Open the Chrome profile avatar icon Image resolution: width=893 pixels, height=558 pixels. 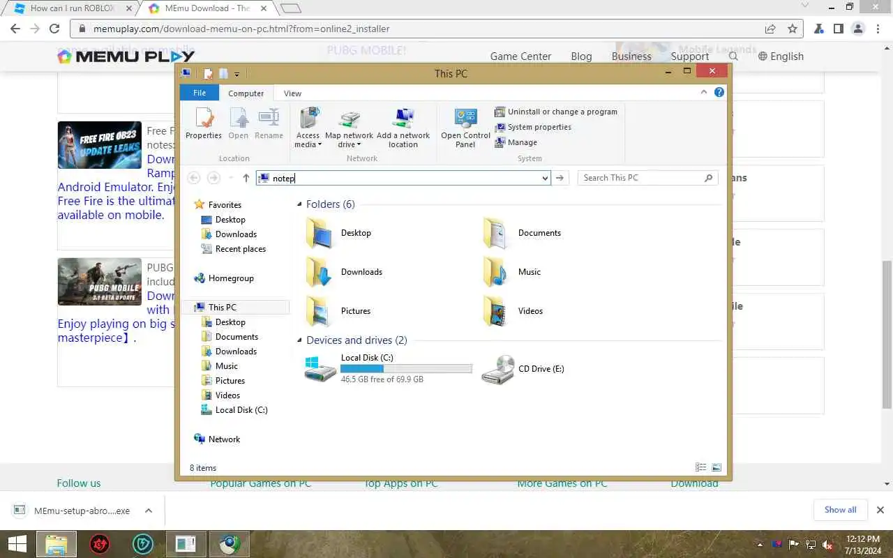858,29
